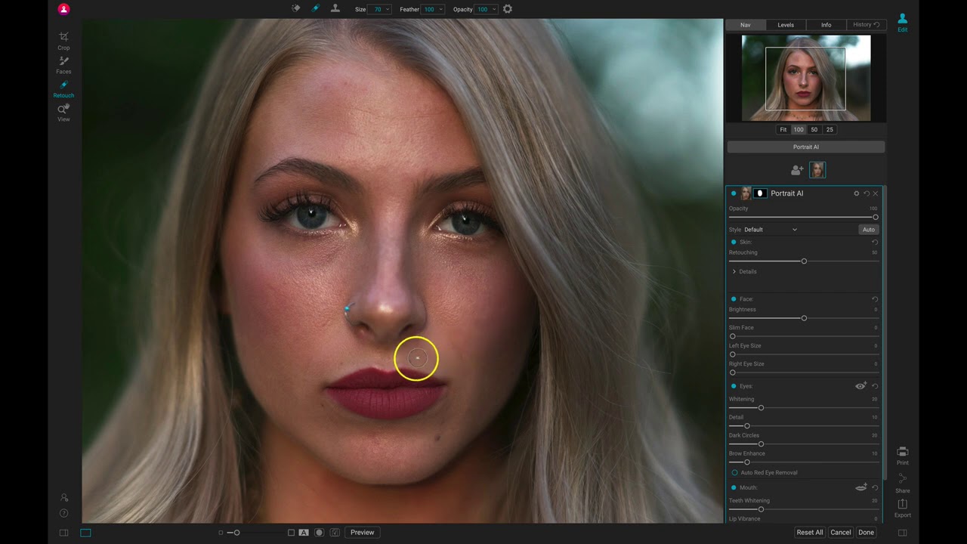Toggle the Skin section on/off

click(734, 242)
